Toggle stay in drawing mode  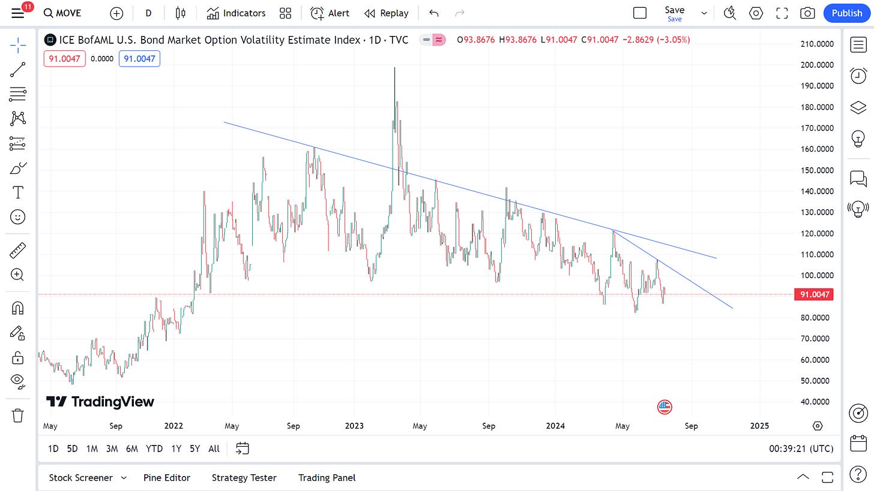(x=18, y=333)
